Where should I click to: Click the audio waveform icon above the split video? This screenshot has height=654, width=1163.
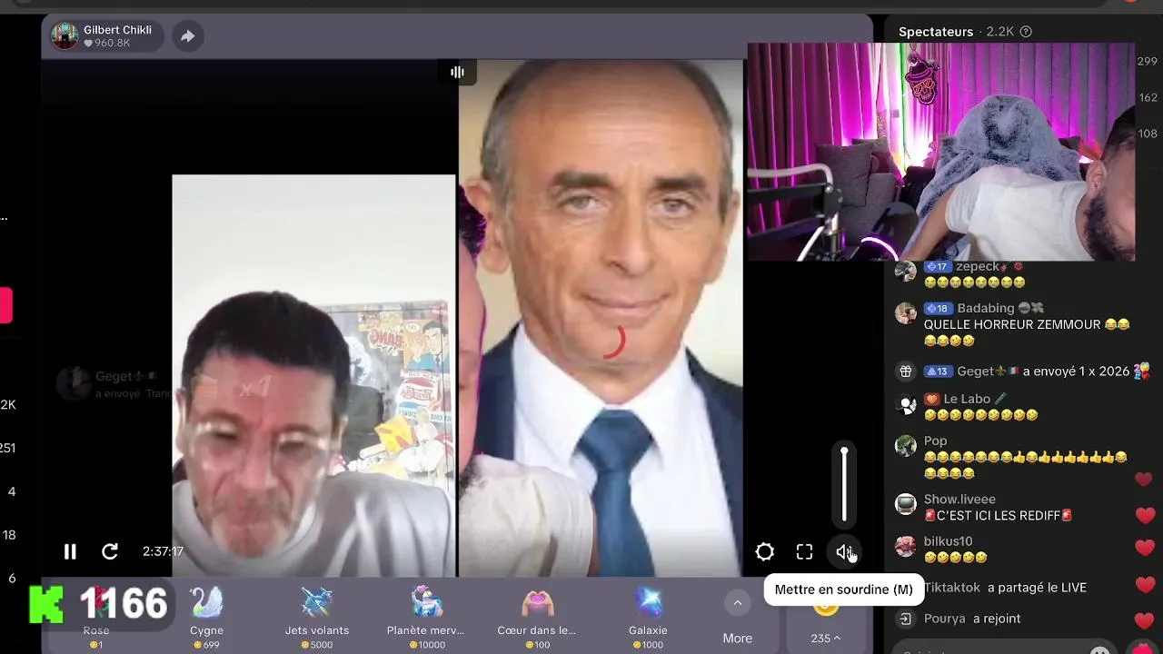[457, 72]
